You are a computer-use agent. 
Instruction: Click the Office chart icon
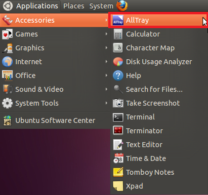pyautogui.click(x=7, y=76)
